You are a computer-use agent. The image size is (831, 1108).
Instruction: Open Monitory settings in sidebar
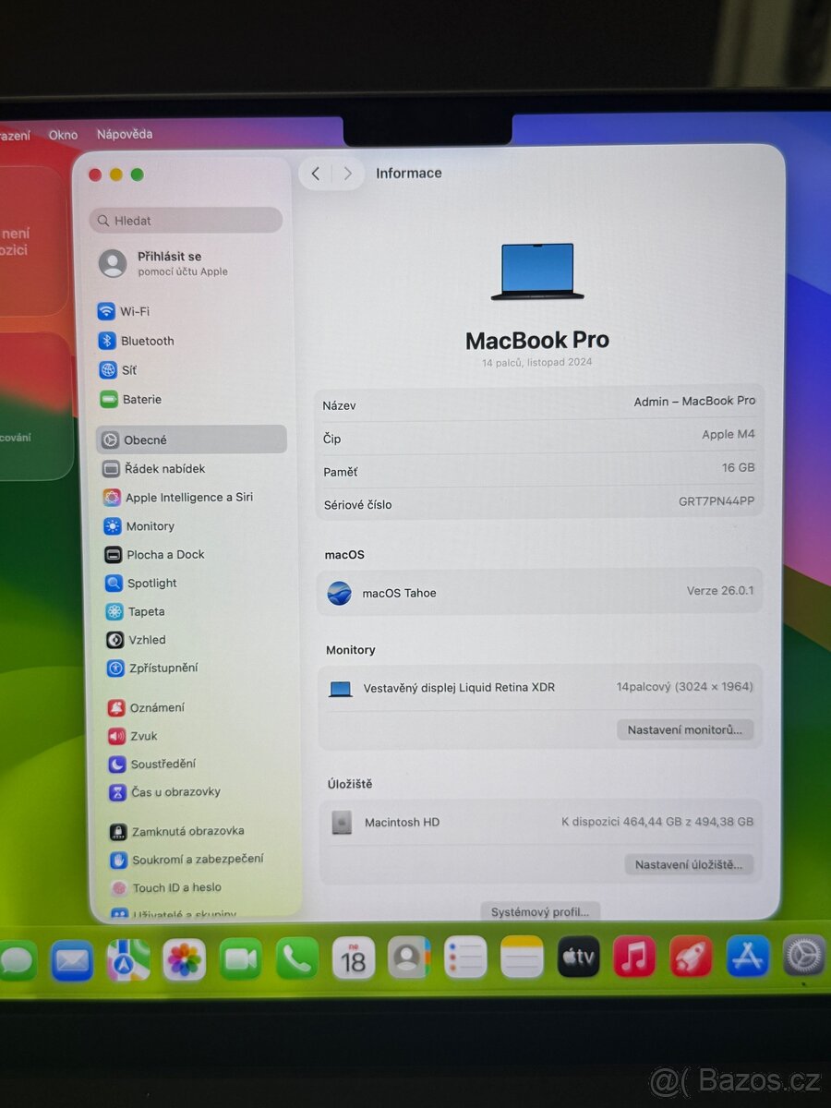(139, 526)
